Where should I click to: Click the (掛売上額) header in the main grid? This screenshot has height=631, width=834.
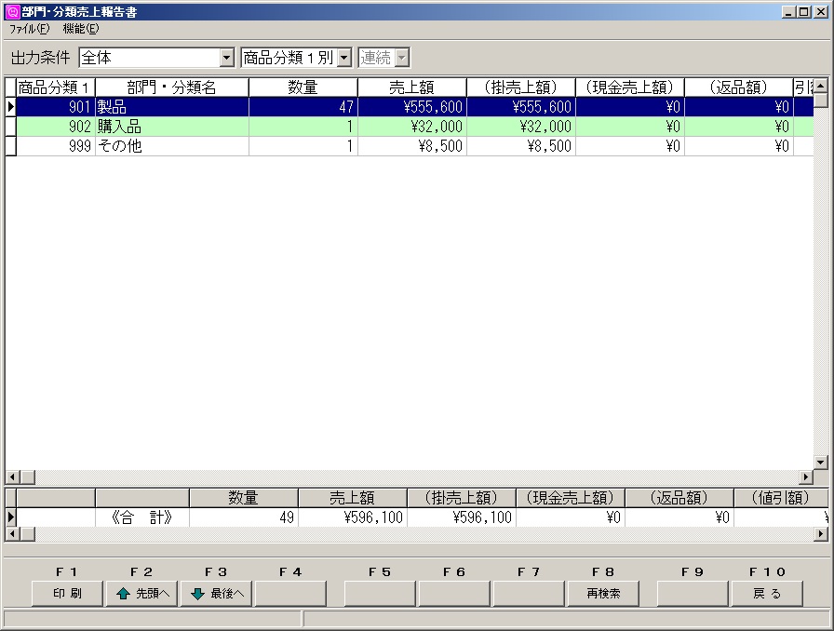coord(521,87)
